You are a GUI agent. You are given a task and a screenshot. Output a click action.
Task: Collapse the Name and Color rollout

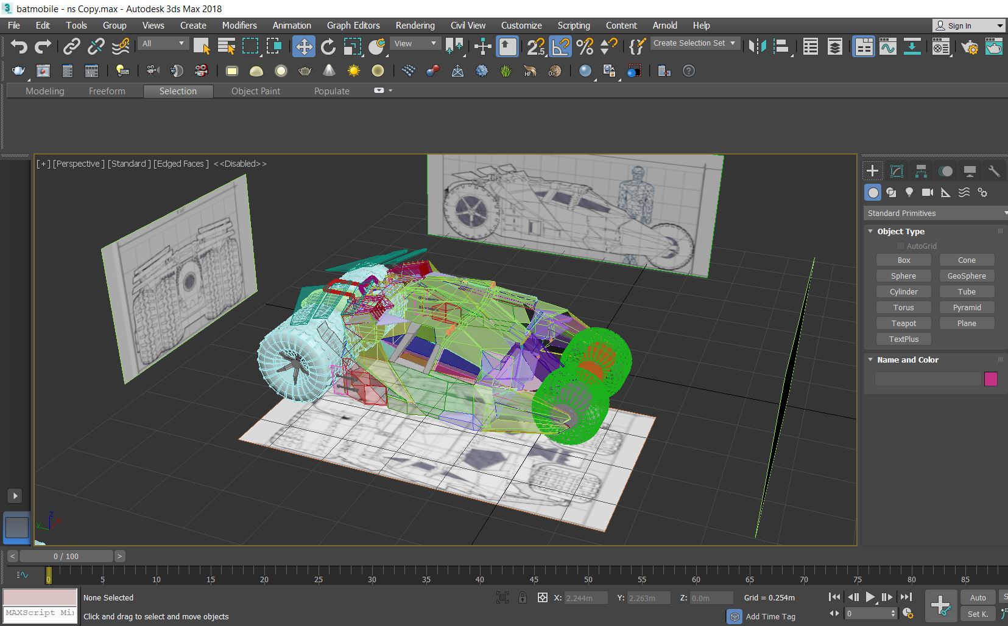pos(871,360)
